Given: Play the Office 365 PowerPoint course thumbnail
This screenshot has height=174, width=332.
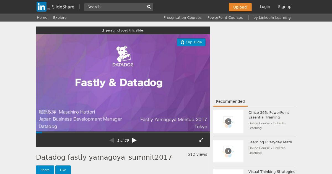Looking at the screenshot, I should pyautogui.click(x=228, y=122).
